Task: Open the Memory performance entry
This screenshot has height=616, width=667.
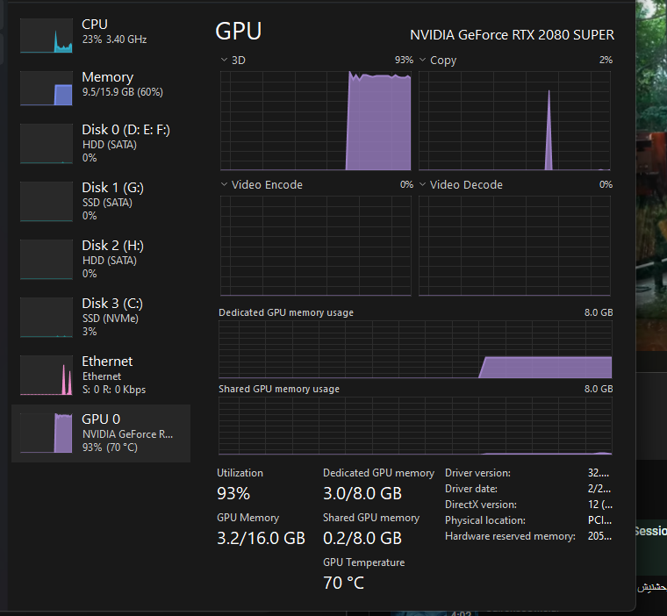Action: (x=101, y=88)
